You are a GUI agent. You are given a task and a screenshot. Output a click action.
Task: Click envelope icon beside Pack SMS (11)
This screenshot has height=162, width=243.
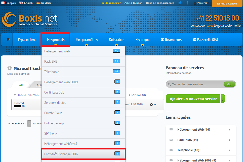pyautogui.click(x=171, y=140)
